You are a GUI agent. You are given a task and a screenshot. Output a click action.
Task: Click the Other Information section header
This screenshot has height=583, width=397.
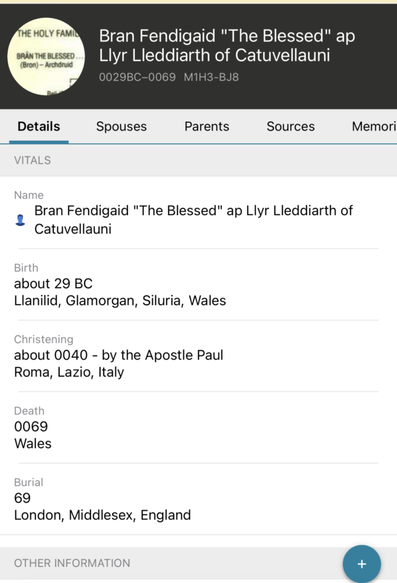(72, 563)
